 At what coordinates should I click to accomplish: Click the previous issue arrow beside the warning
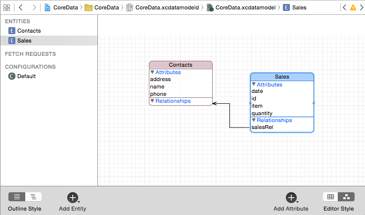click(x=344, y=8)
